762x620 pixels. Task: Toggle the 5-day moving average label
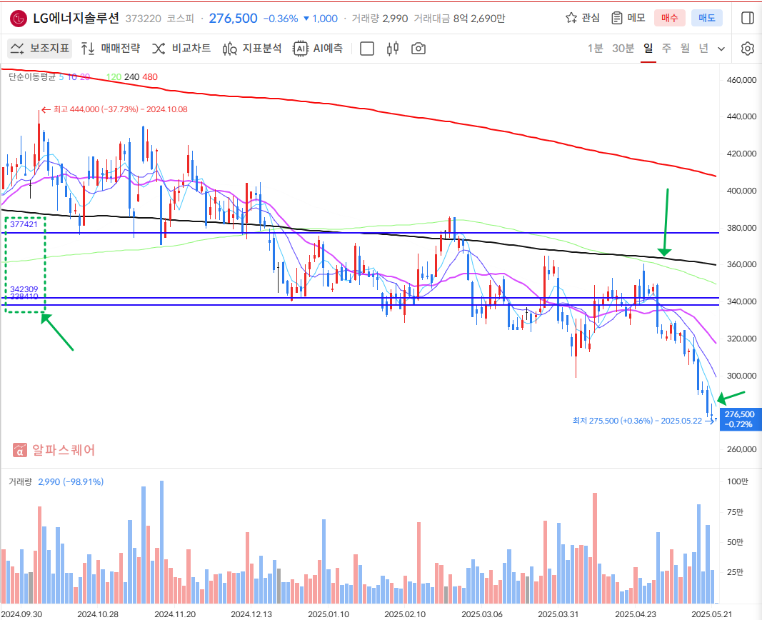click(61, 76)
